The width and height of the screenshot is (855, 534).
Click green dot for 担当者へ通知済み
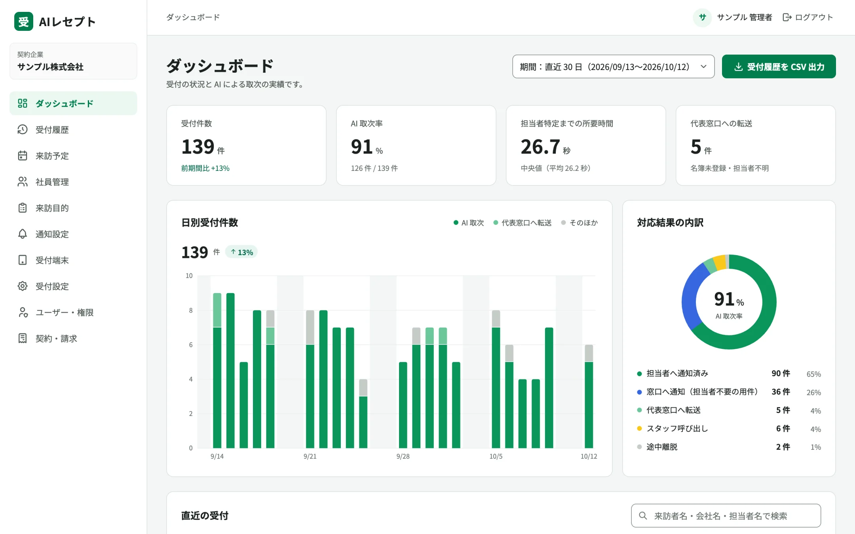point(639,373)
